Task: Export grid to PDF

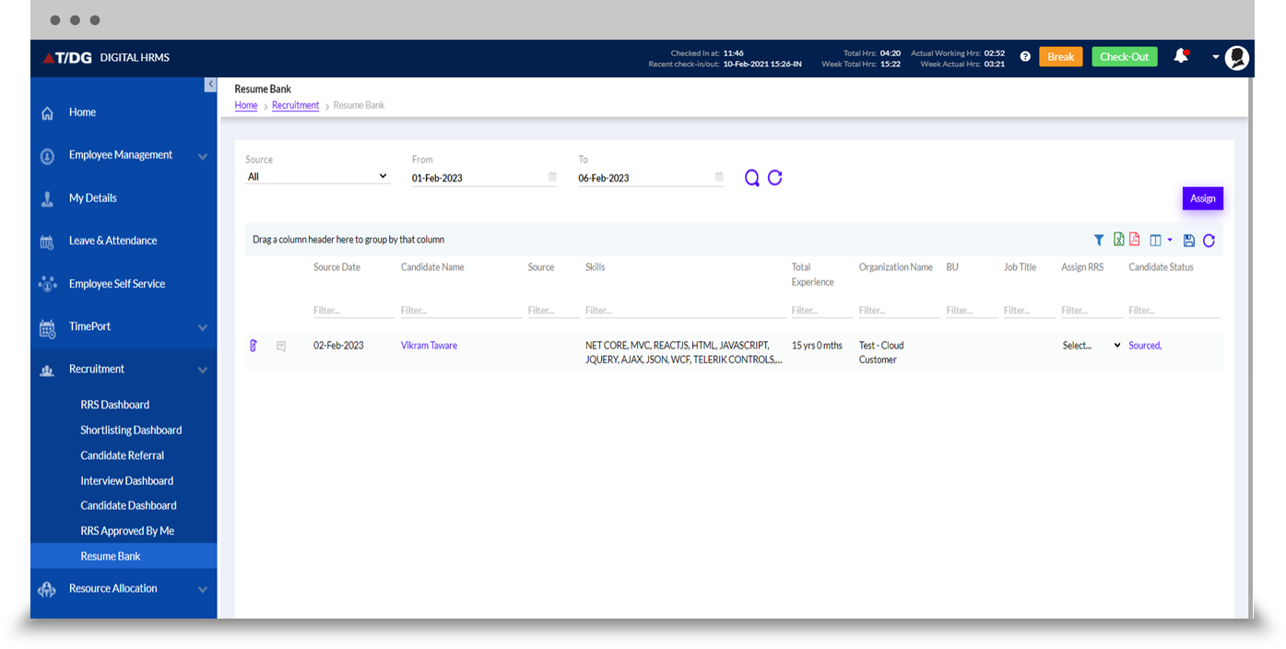Action: (x=1135, y=240)
